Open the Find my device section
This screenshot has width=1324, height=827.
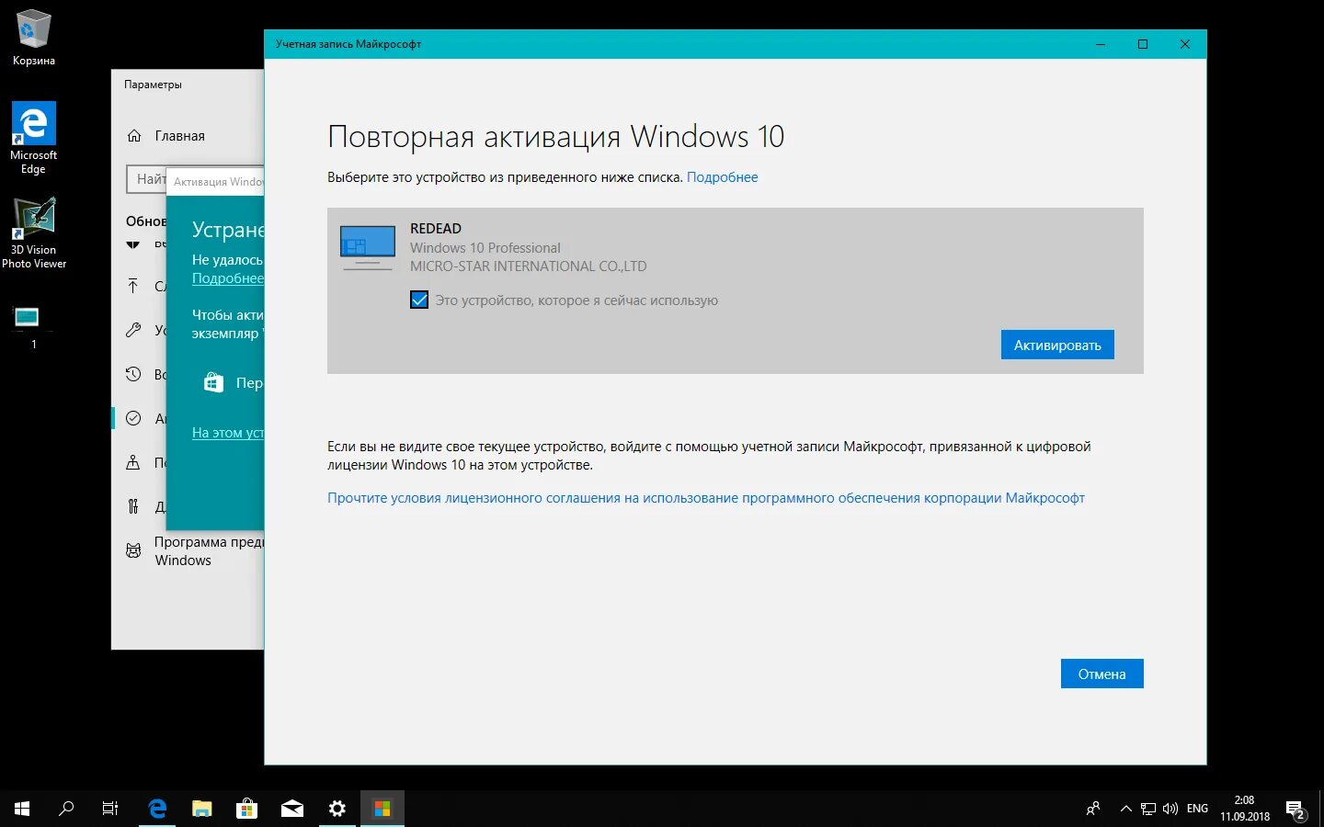click(x=133, y=462)
